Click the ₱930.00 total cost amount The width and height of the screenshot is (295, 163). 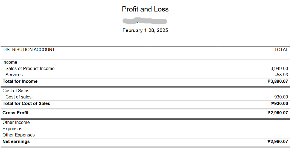(279, 104)
